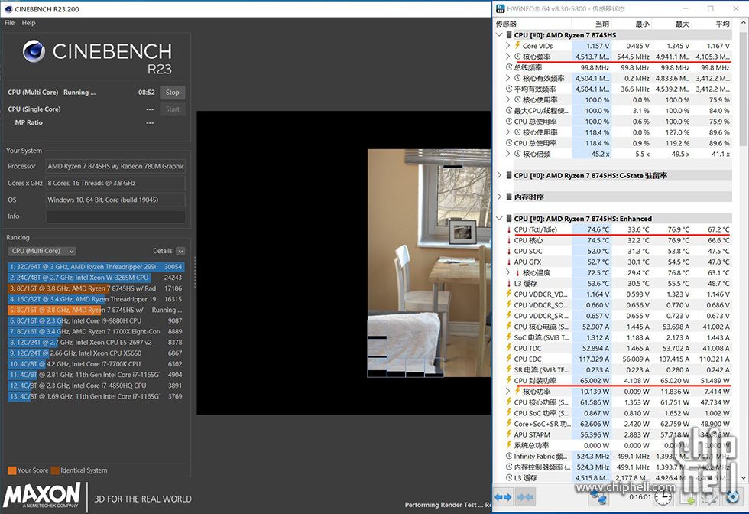Click the lightning icon beside APU STAPM
749x514 pixels.
tap(509, 434)
